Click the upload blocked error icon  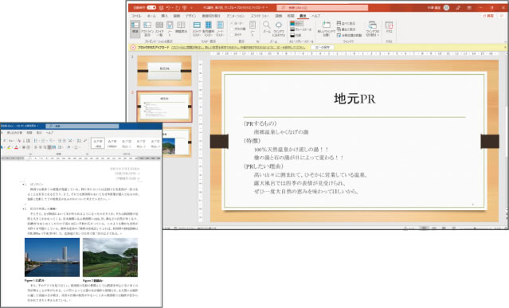tap(133, 47)
